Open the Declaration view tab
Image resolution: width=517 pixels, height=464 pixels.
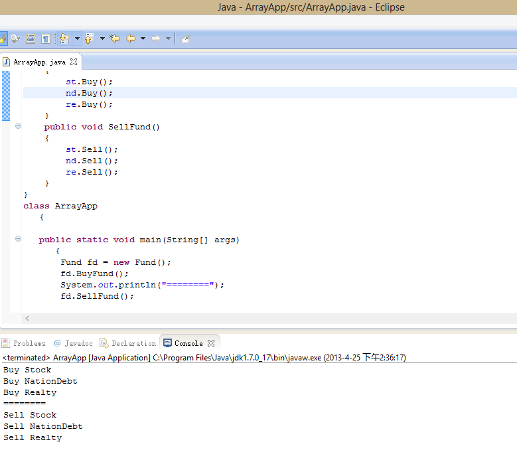[x=128, y=343]
